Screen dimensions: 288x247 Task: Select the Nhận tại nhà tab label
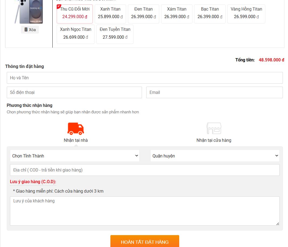(76, 140)
